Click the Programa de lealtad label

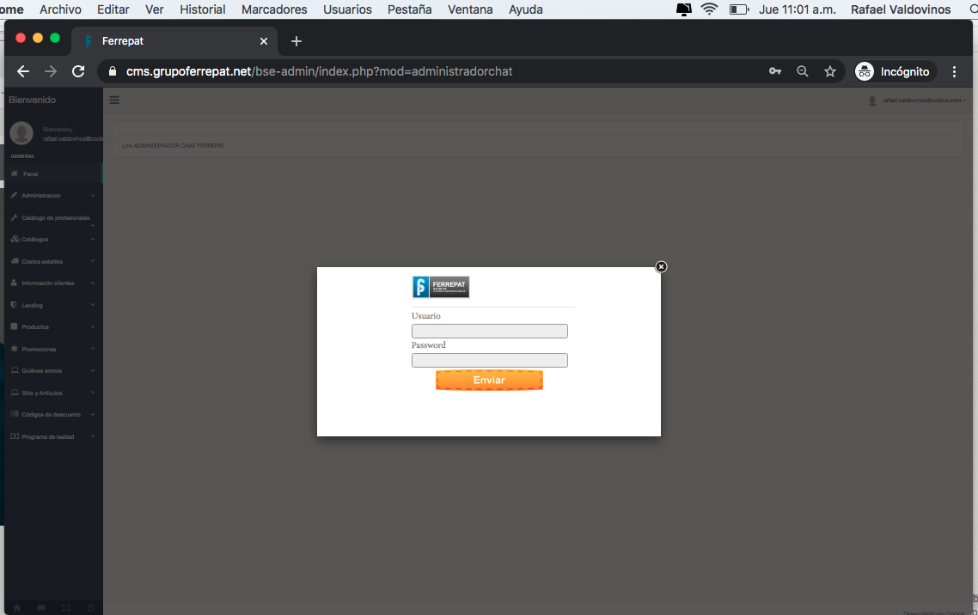click(48, 437)
